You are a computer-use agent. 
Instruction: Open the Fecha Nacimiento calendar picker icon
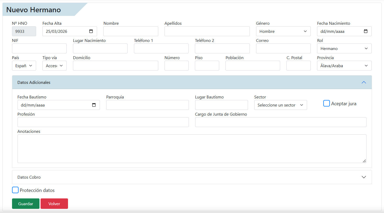coord(366,31)
